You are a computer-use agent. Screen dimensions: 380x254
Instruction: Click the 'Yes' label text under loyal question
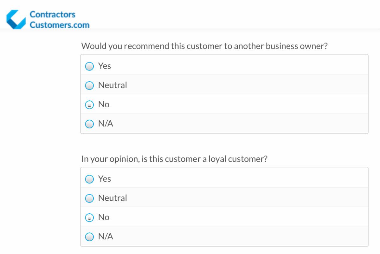(x=105, y=179)
